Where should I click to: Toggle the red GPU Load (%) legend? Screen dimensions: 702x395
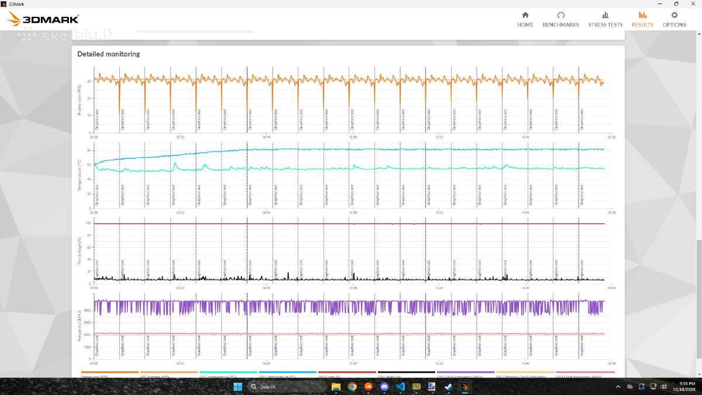tap(347, 375)
